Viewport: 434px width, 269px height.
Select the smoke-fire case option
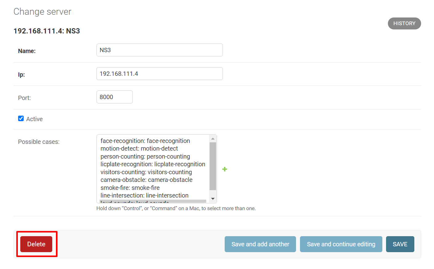pyautogui.click(x=130, y=188)
